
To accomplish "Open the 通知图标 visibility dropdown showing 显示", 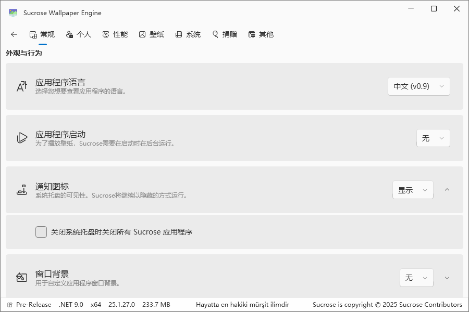I will click(413, 190).
